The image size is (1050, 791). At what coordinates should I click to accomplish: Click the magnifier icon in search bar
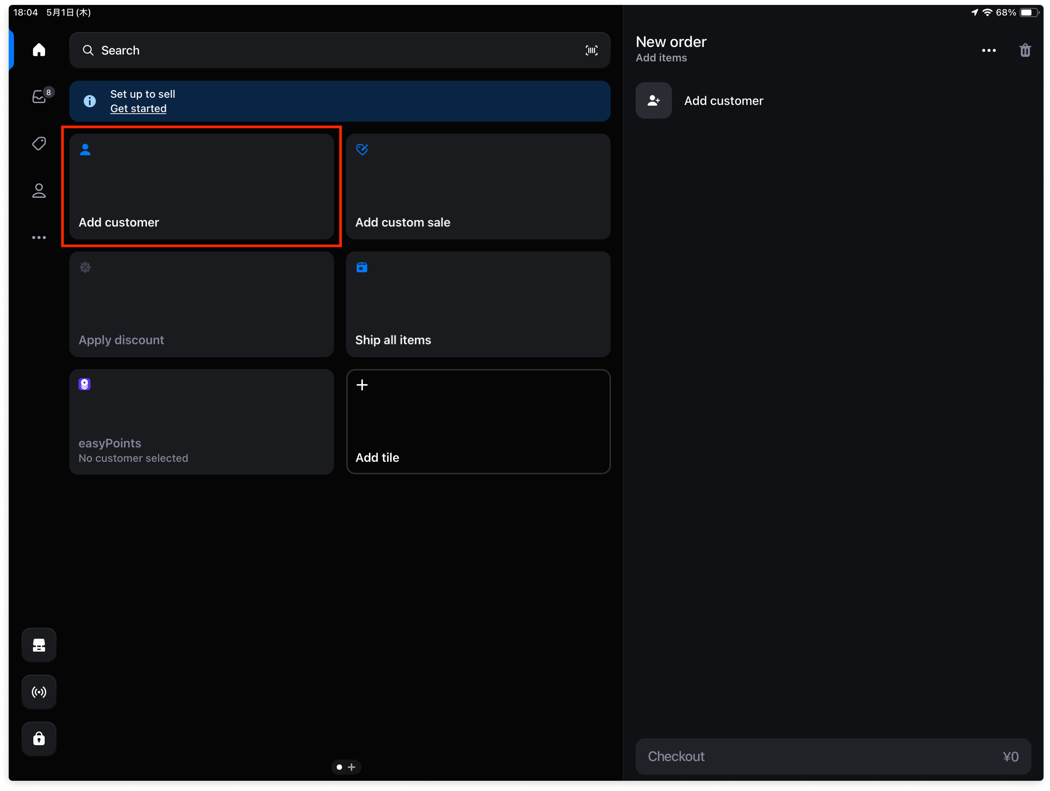pyautogui.click(x=88, y=50)
